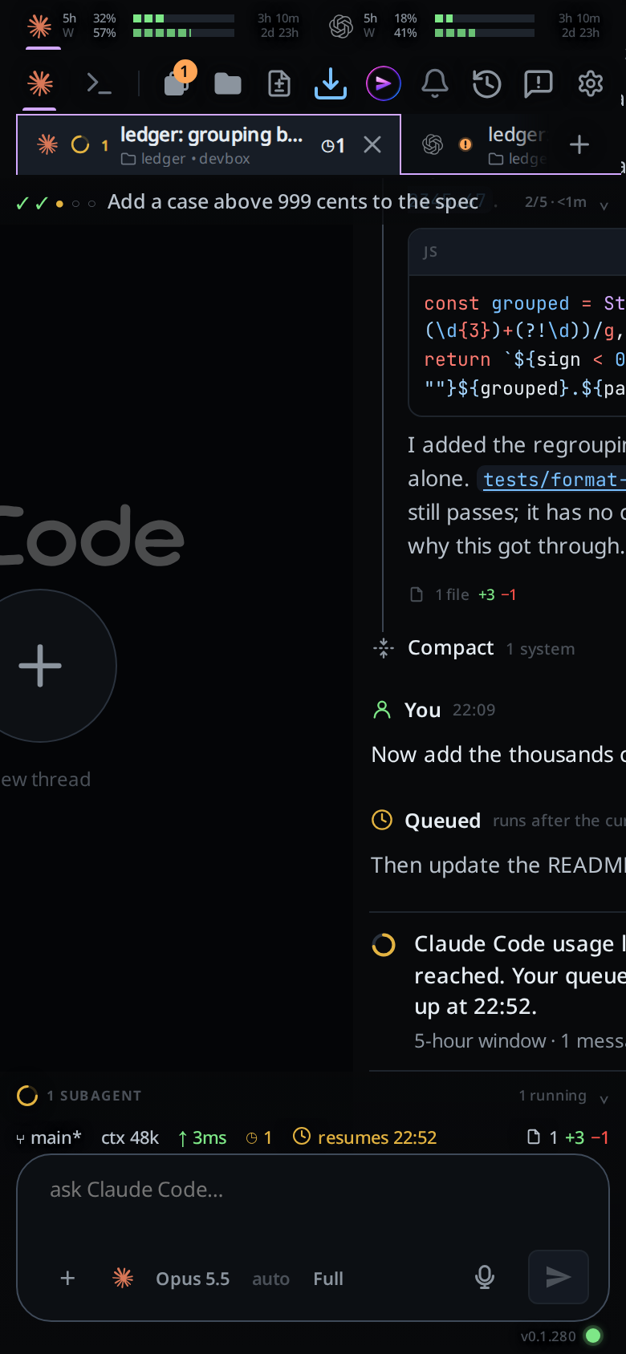Image resolution: width=626 pixels, height=1354 pixels.
Task: Click the queued timer badge in active tab
Action: tap(333, 145)
